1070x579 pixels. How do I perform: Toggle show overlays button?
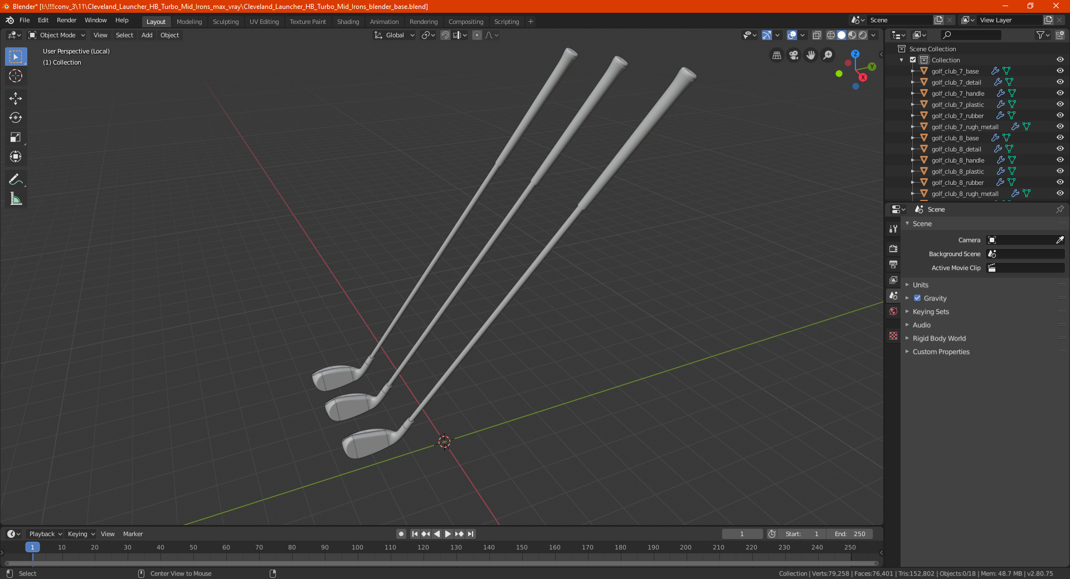click(x=791, y=35)
